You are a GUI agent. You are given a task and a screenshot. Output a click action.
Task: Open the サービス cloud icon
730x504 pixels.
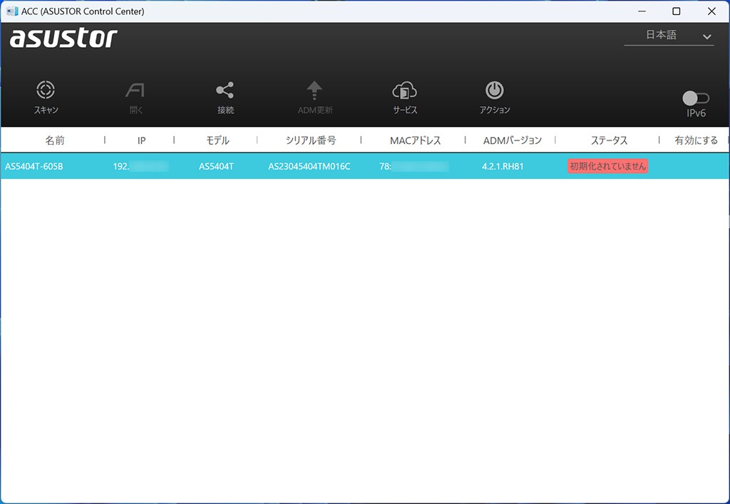[x=405, y=91]
